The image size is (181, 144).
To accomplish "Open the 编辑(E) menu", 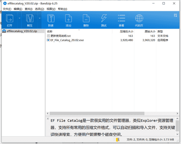I will [18, 9].
